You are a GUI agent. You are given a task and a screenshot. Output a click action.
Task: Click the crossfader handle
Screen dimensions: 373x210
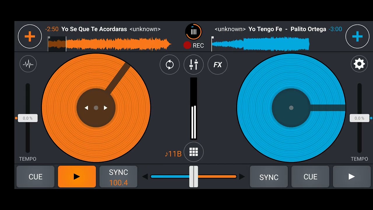[x=193, y=176]
